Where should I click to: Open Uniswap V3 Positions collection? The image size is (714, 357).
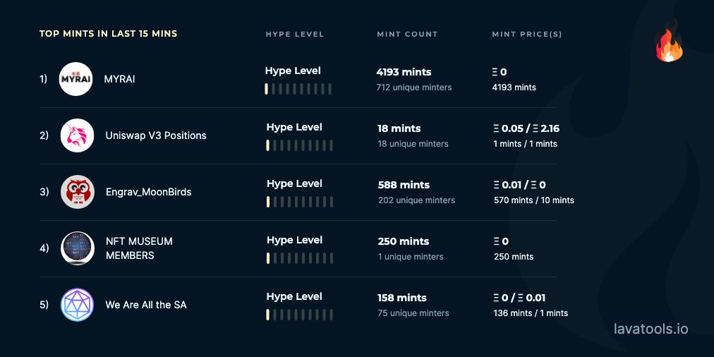156,135
